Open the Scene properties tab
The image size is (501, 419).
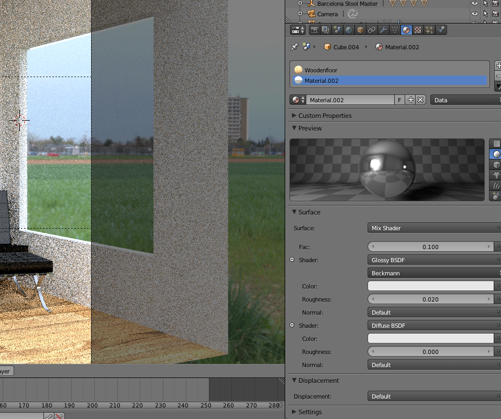pos(337,30)
